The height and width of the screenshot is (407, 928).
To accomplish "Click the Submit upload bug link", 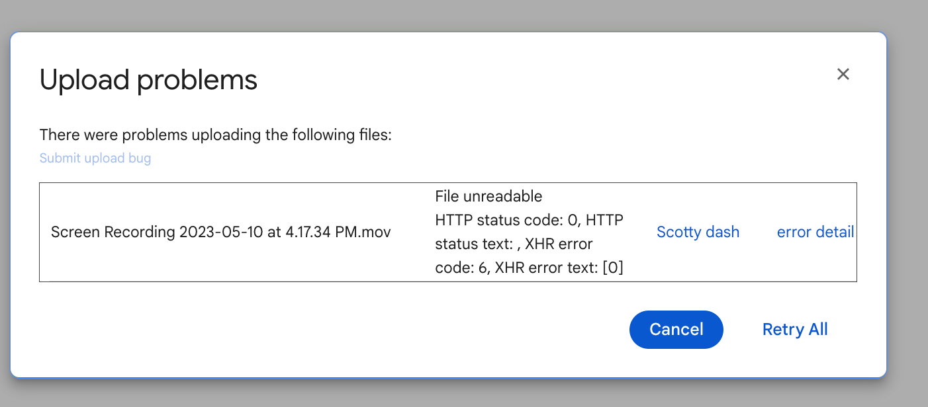I will tap(95, 158).
